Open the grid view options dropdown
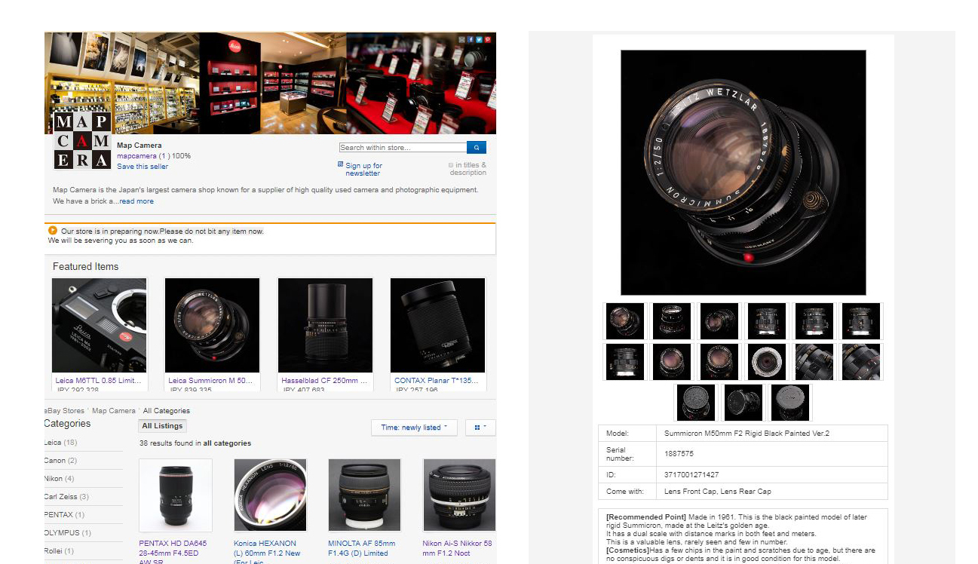Viewport: 978px width, 564px height. point(480,428)
